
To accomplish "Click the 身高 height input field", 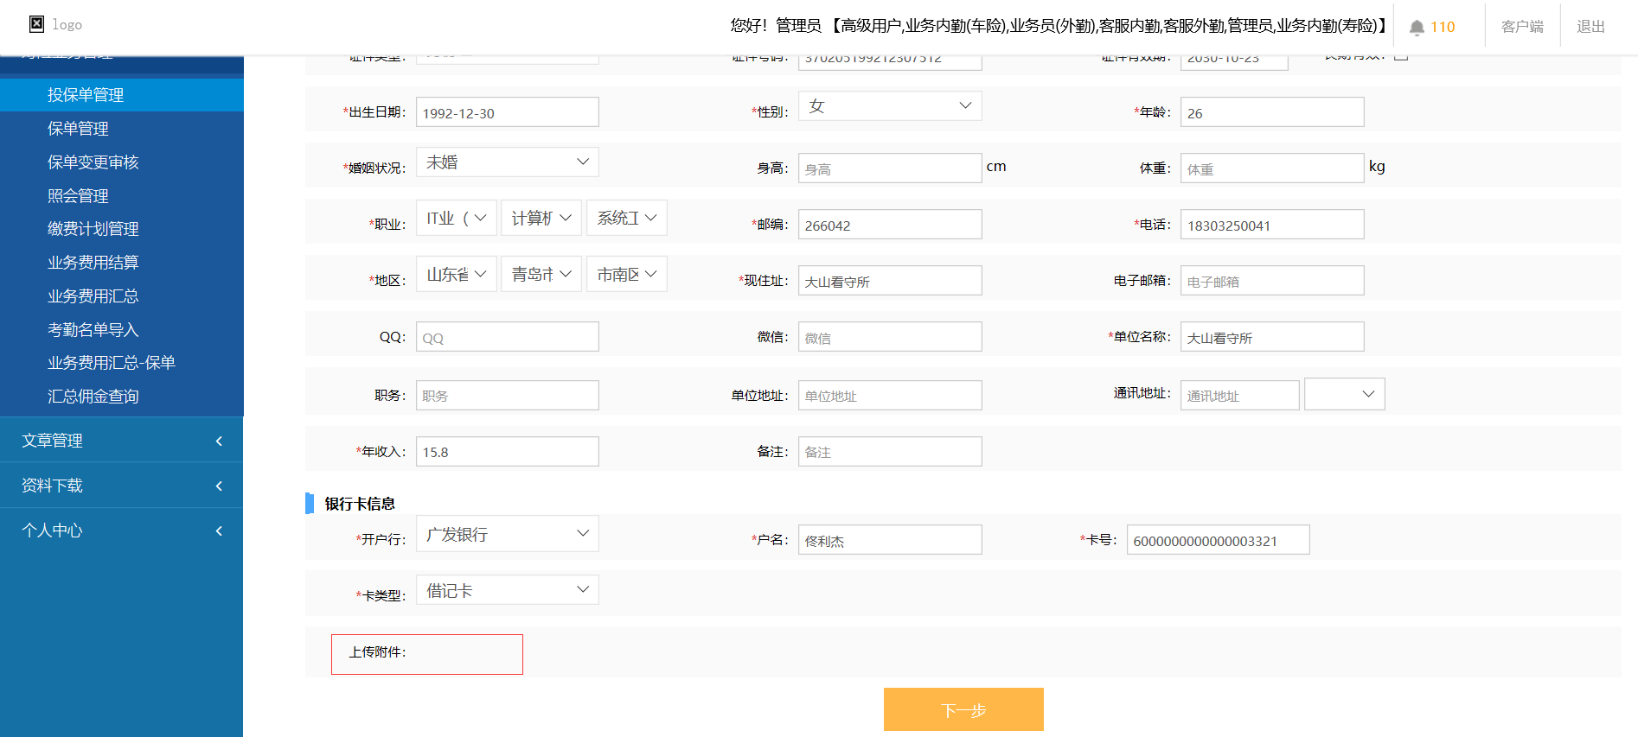I will [889, 169].
